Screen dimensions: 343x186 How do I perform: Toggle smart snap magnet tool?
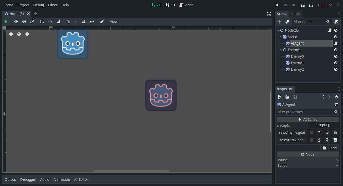click(x=68, y=22)
